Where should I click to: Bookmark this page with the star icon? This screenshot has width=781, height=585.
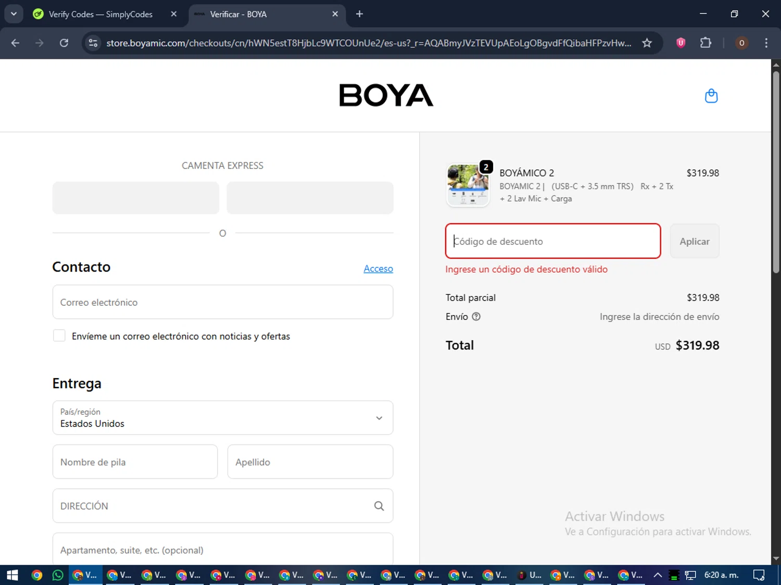647,43
